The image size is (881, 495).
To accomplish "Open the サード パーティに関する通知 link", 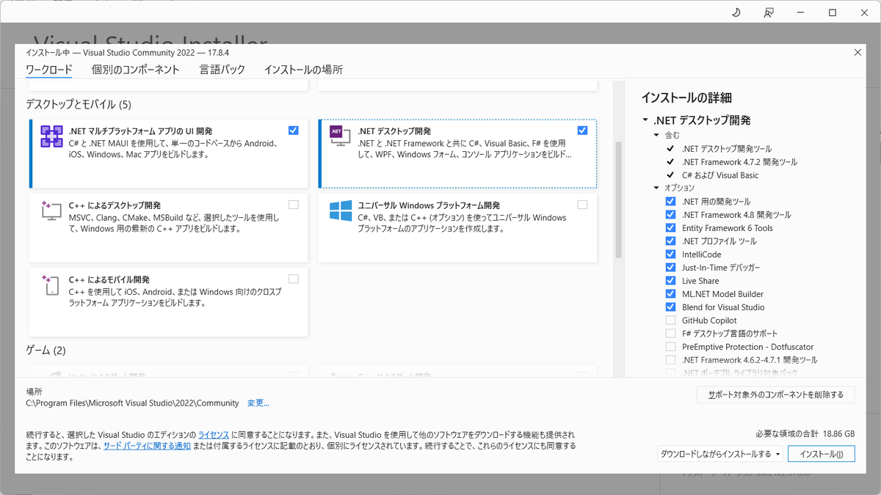I will point(147,446).
